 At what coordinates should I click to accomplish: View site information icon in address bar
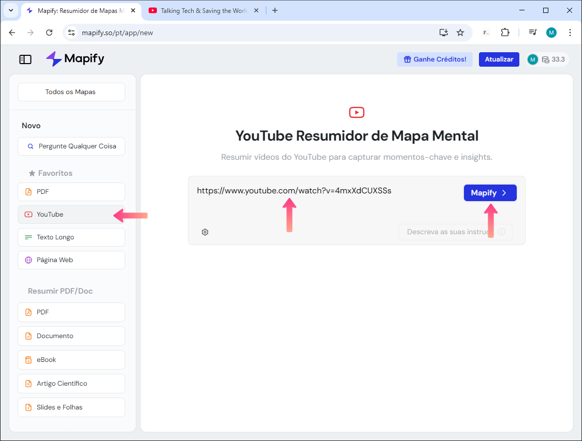coord(71,33)
